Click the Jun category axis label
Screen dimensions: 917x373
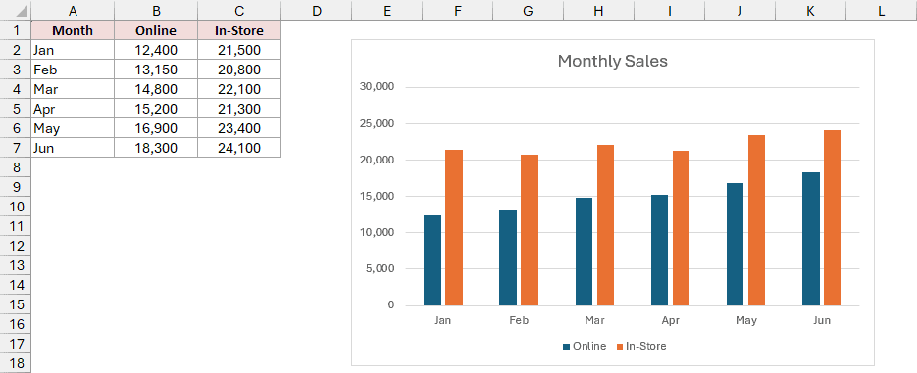822,321
